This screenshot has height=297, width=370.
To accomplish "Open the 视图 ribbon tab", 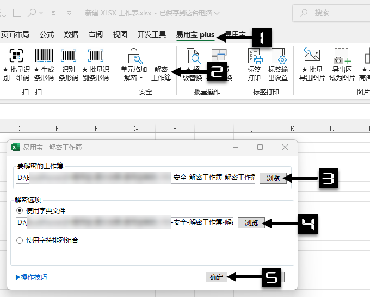I will click(x=120, y=34).
